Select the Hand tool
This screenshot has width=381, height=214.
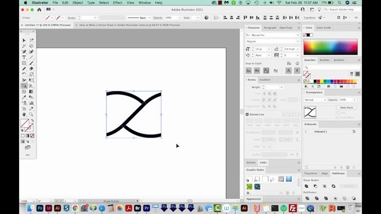pyautogui.click(x=24, y=114)
